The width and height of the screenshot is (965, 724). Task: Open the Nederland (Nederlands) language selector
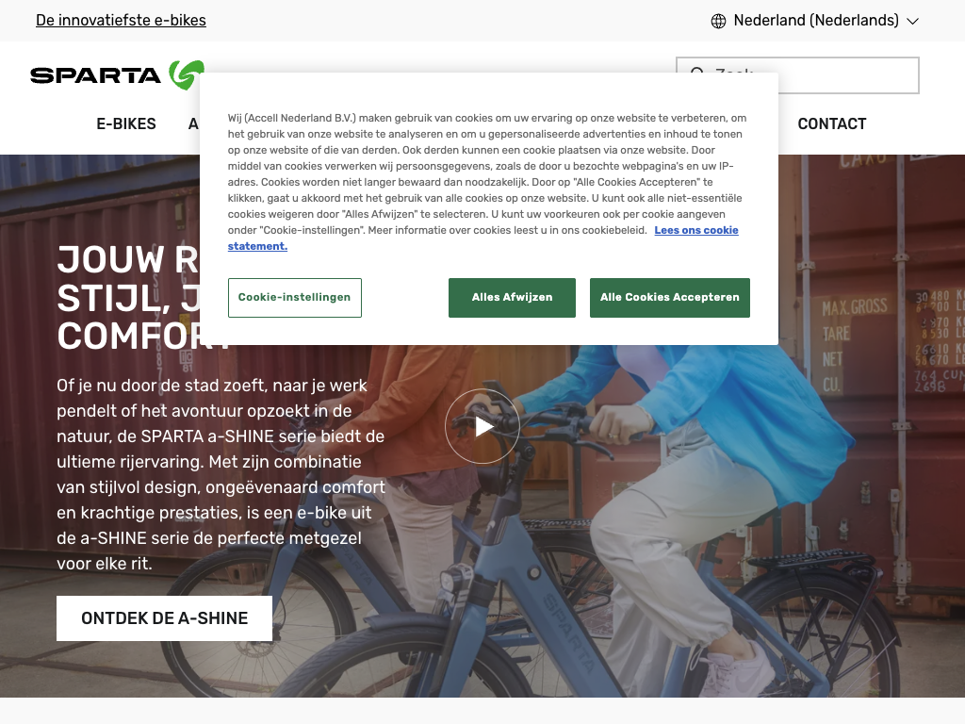coord(815,21)
